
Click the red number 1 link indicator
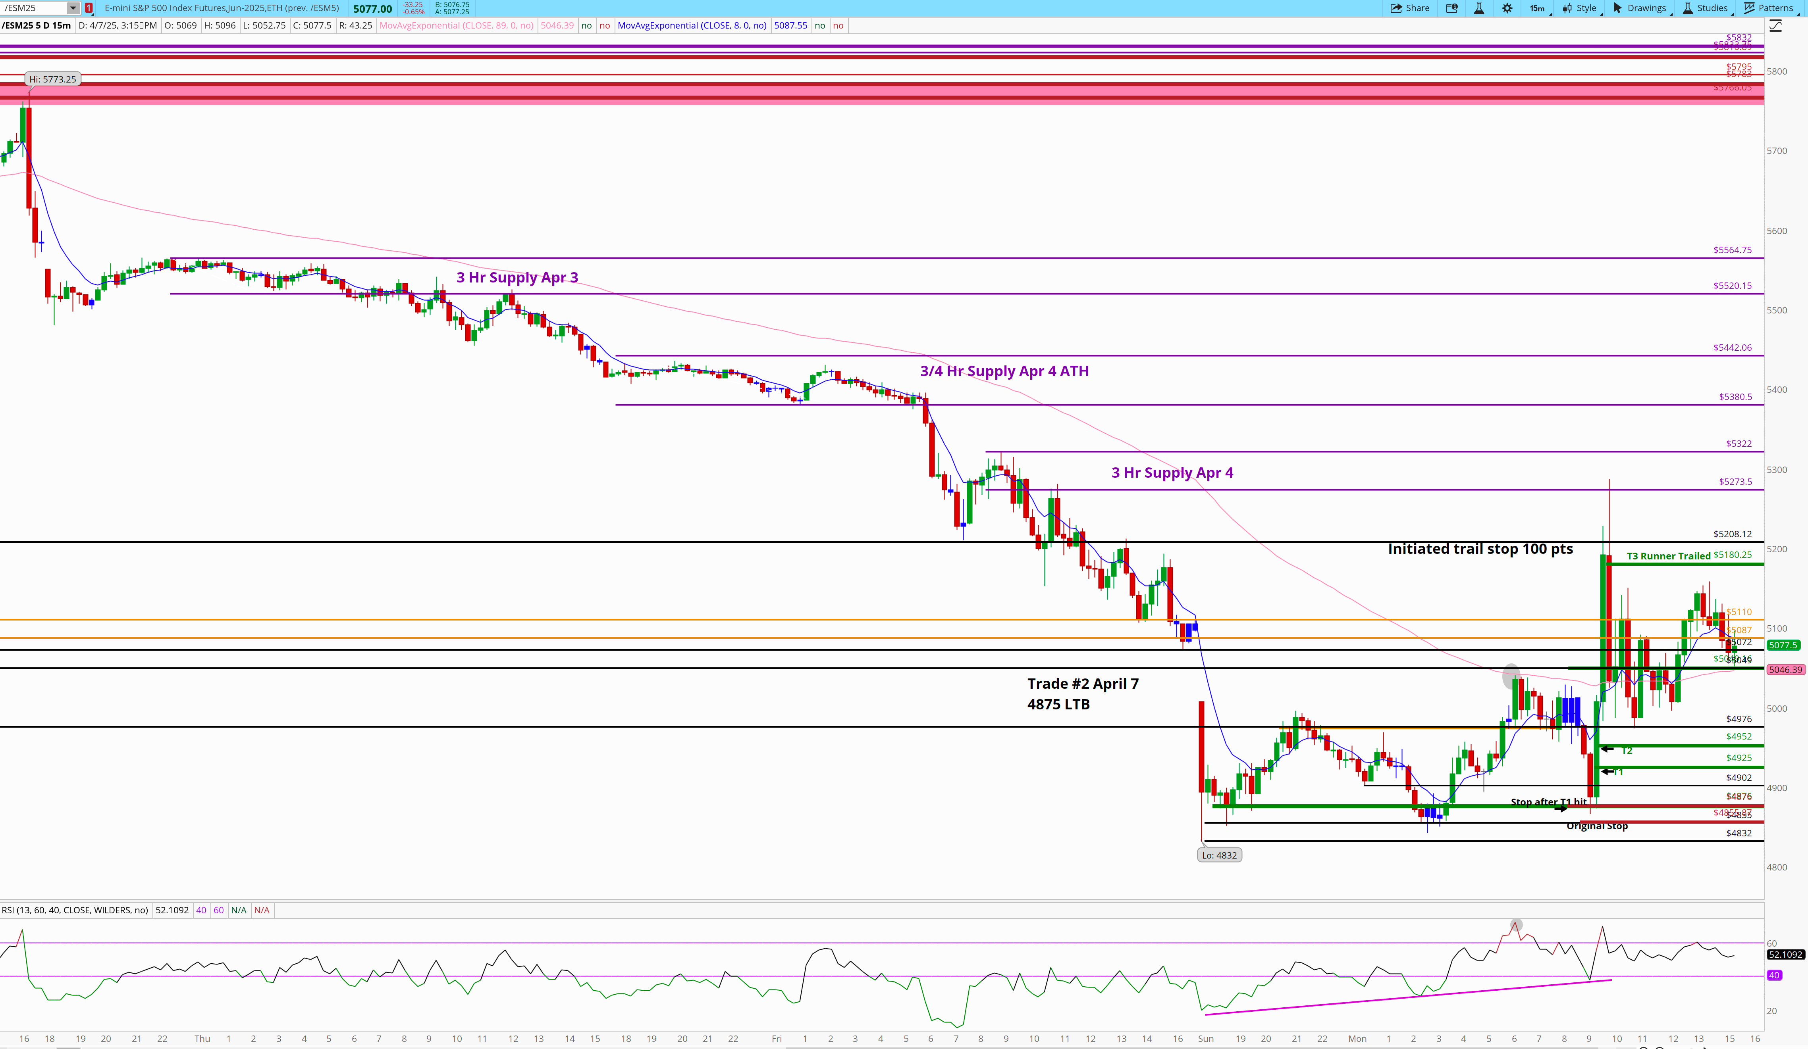(x=89, y=8)
